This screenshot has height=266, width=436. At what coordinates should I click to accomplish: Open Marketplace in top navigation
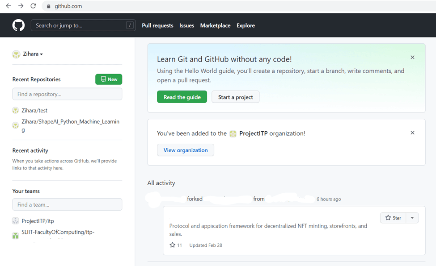point(215,25)
